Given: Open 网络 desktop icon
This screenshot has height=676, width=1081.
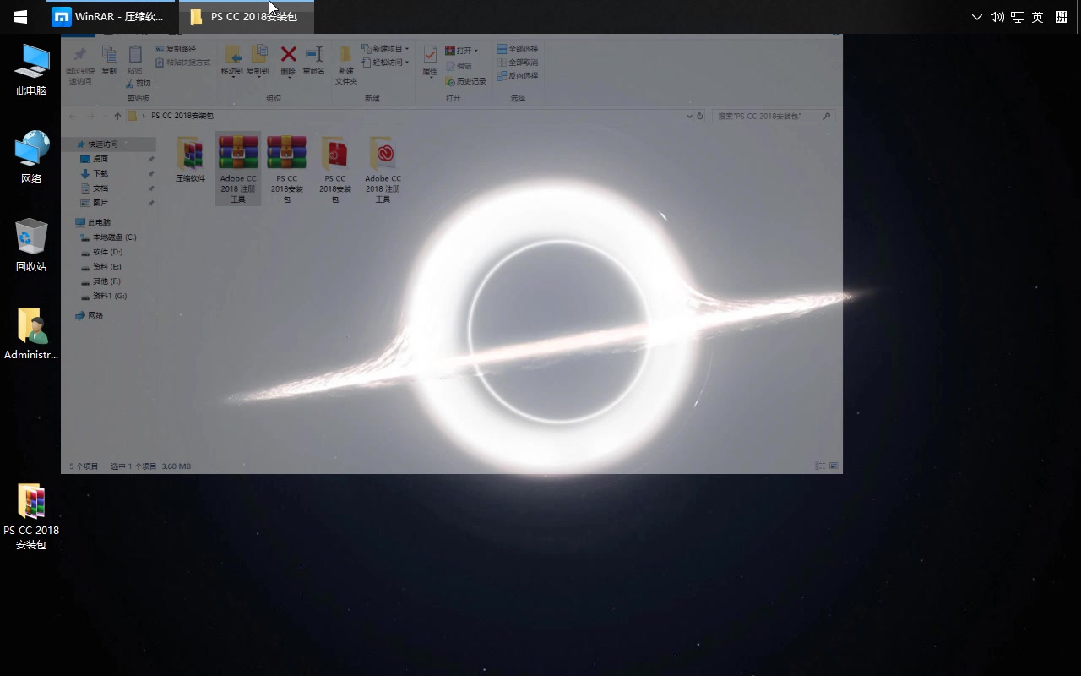Looking at the screenshot, I should click(31, 157).
